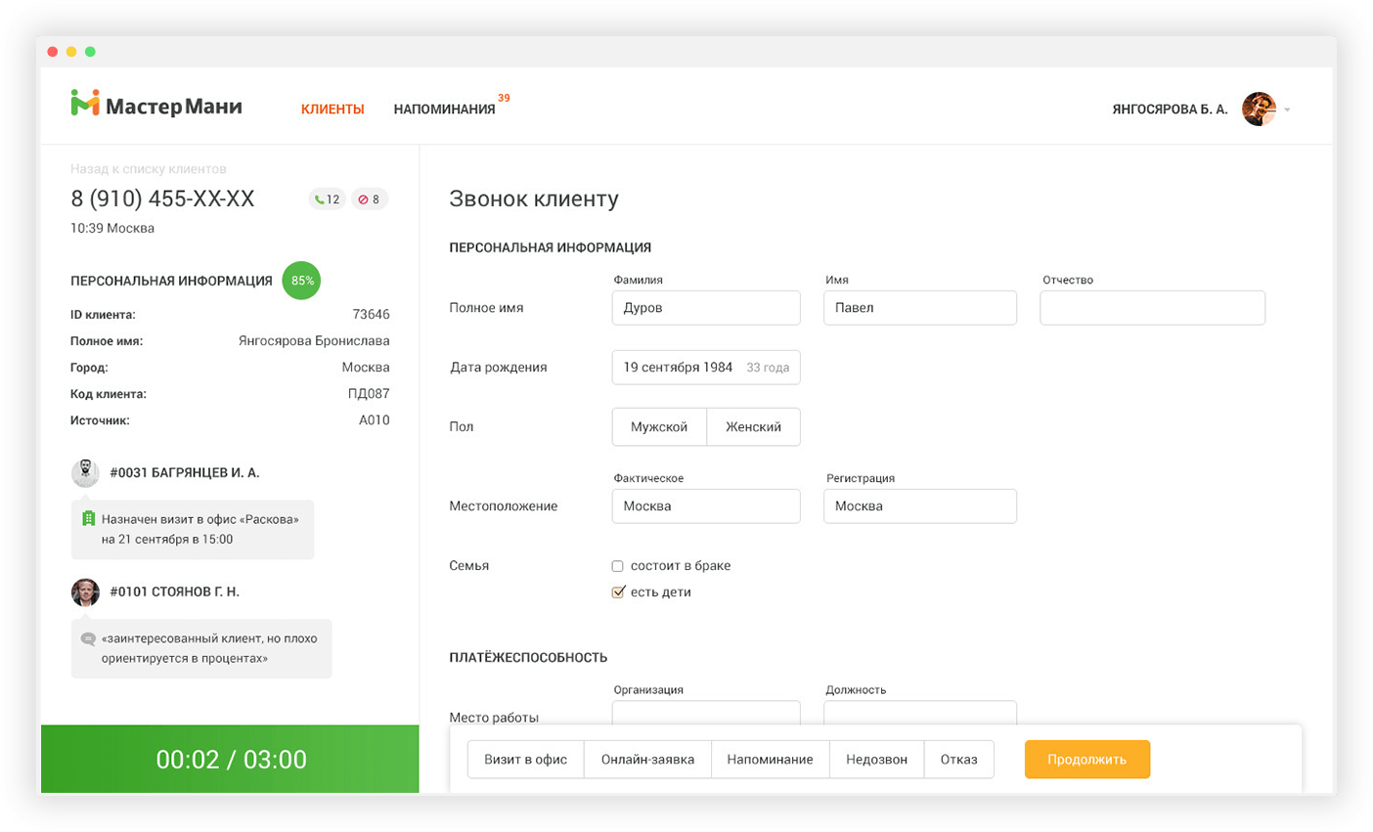Screen dimensions: 1373x832
Task: Open the Напоминания tab
Action: 444,109
